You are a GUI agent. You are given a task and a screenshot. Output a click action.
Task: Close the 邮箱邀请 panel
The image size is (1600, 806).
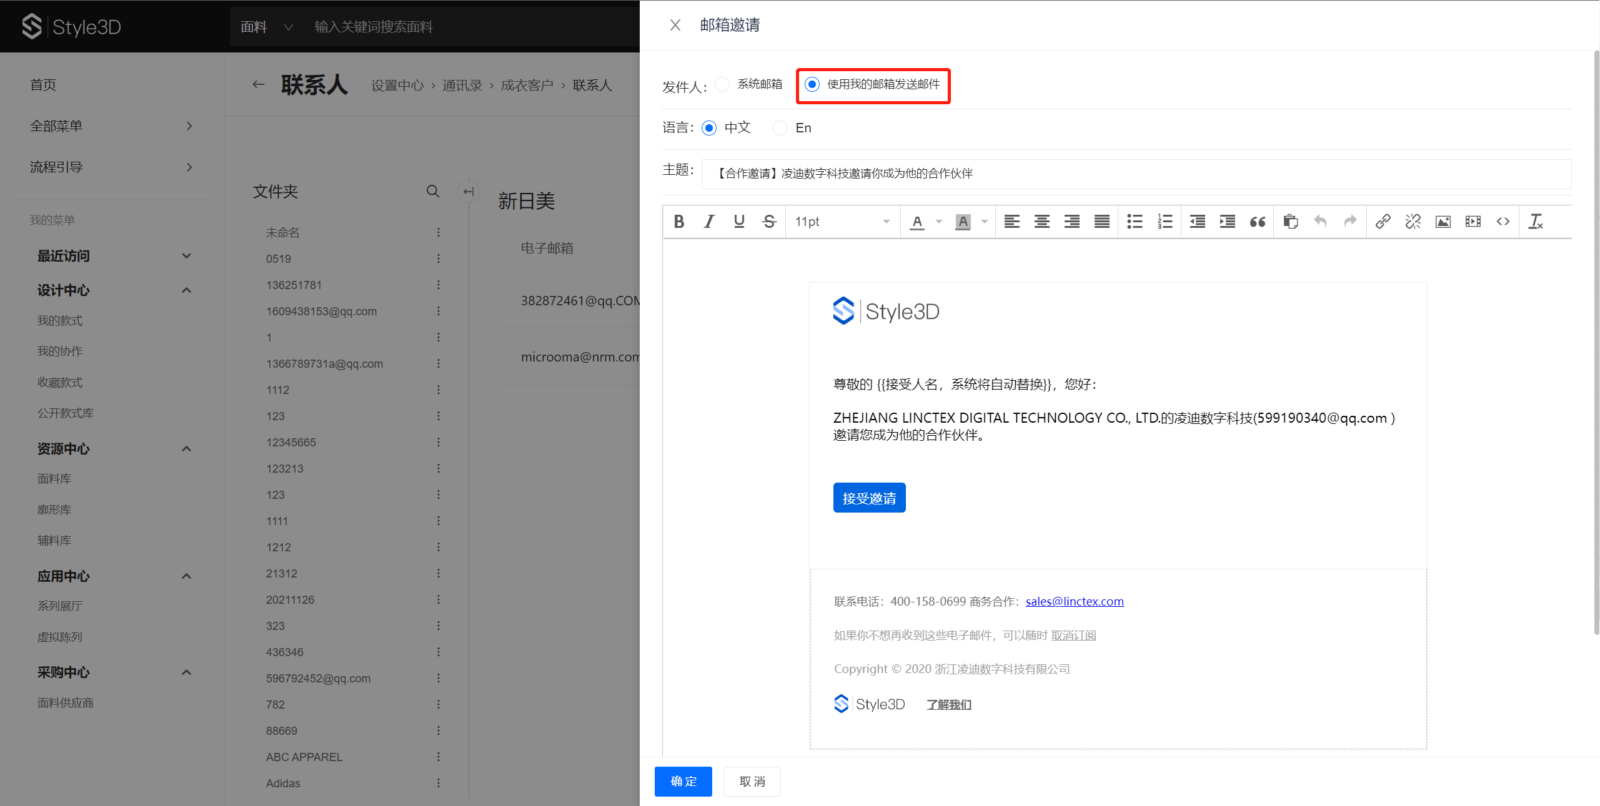[x=675, y=25]
